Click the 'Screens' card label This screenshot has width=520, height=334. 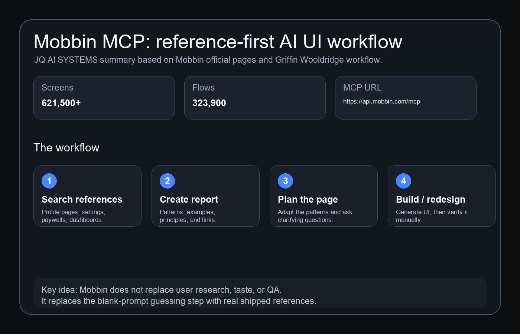(57, 88)
